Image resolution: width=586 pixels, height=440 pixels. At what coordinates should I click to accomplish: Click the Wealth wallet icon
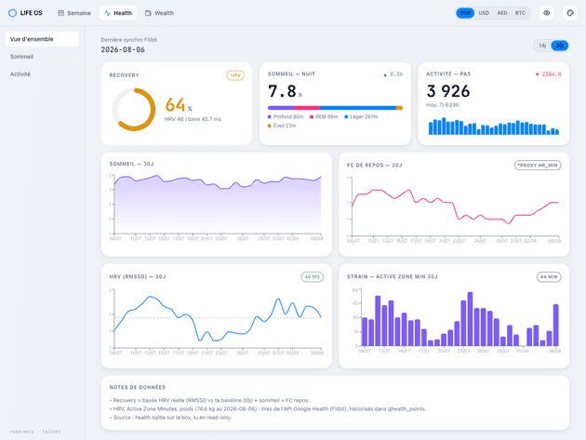coord(148,13)
